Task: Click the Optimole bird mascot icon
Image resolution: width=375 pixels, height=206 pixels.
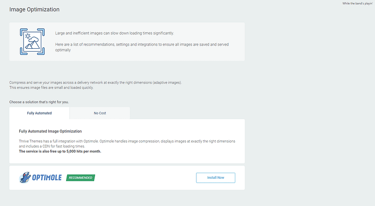Action: pyautogui.click(x=25, y=177)
